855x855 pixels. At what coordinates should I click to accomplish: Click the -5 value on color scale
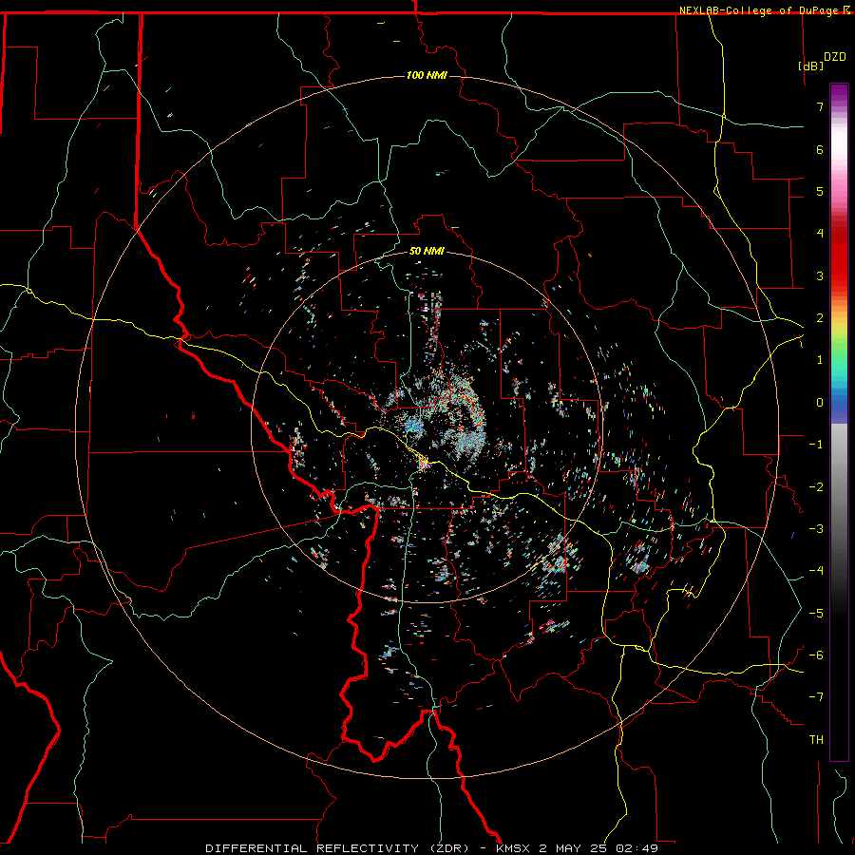click(816, 614)
